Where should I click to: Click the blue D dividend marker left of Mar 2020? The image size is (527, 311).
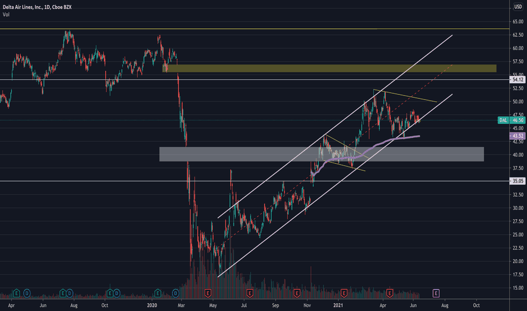(175, 293)
